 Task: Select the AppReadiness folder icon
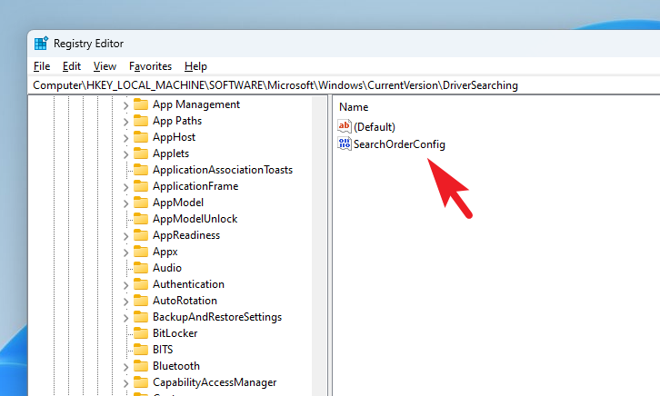[141, 235]
